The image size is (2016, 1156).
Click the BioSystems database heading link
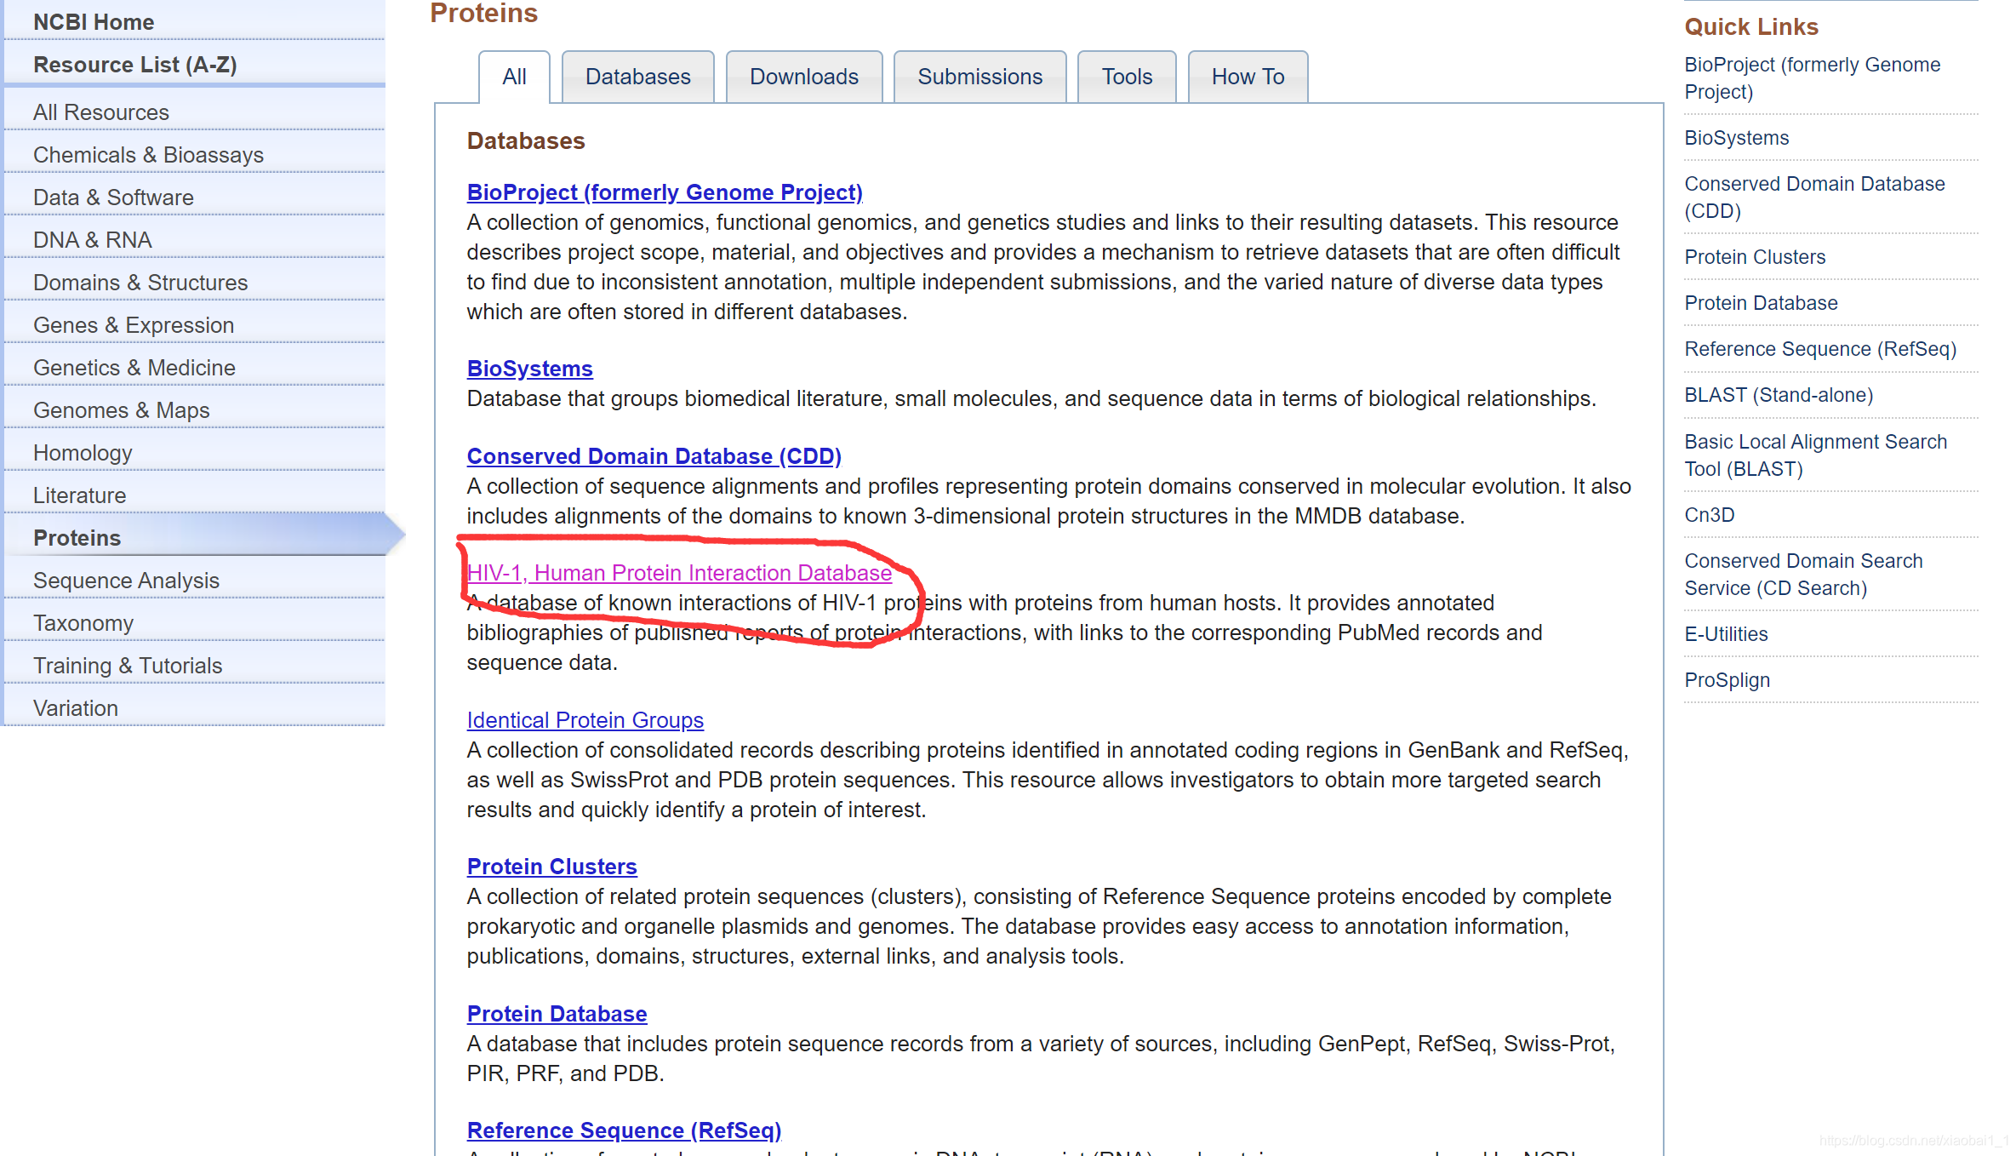tap(529, 369)
